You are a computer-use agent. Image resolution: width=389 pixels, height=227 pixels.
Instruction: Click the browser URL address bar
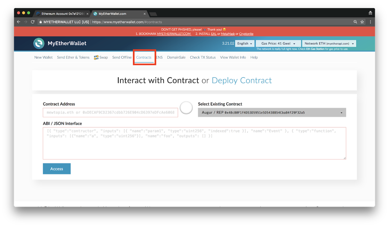[194, 22]
